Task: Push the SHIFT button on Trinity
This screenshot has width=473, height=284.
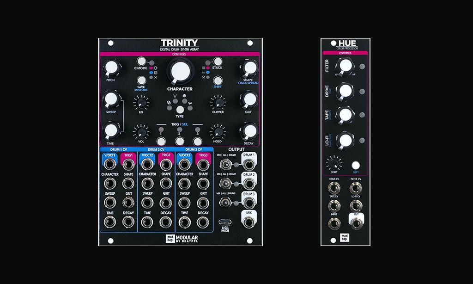Action: [218, 80]
